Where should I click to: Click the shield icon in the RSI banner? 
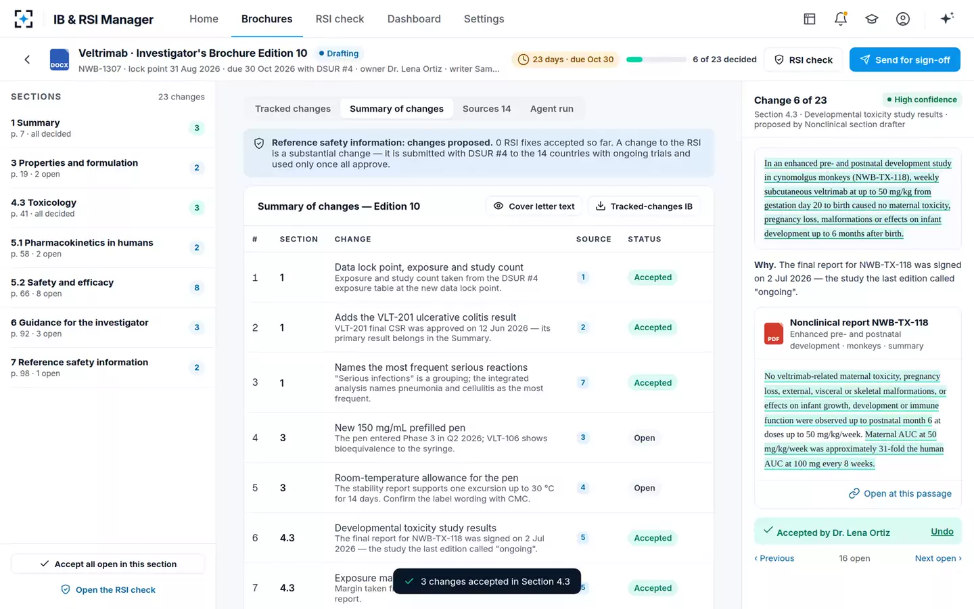click(259, 143)
